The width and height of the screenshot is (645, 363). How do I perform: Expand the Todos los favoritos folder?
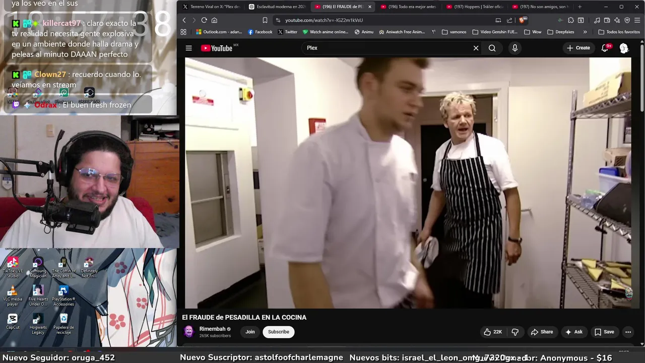619,32
